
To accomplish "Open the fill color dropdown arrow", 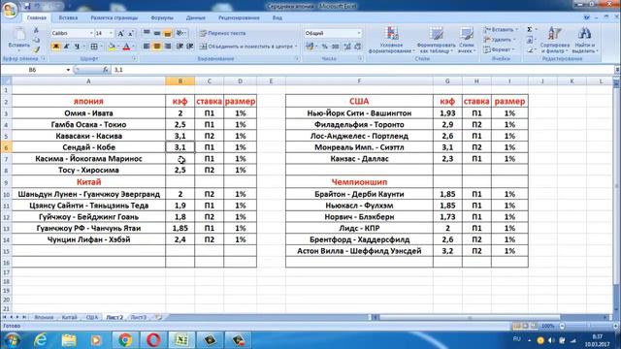I will click(x=118, y=47).
